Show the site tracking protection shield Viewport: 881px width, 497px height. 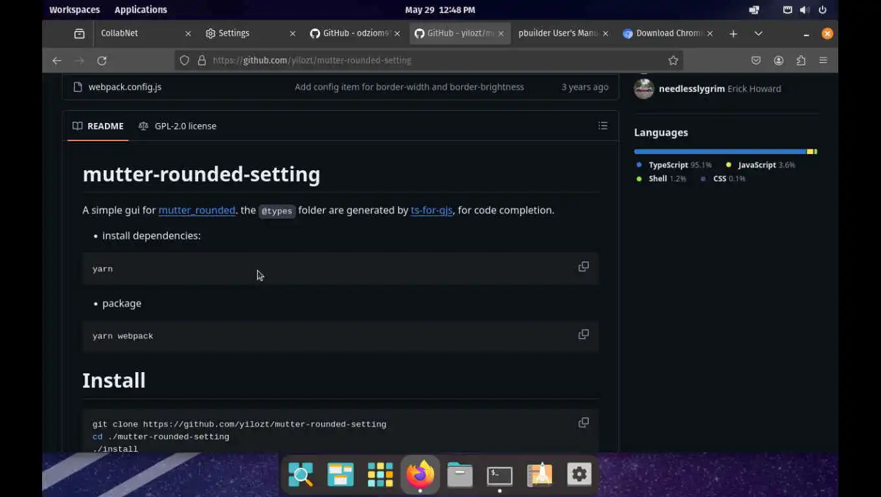(x=185, y=60)
